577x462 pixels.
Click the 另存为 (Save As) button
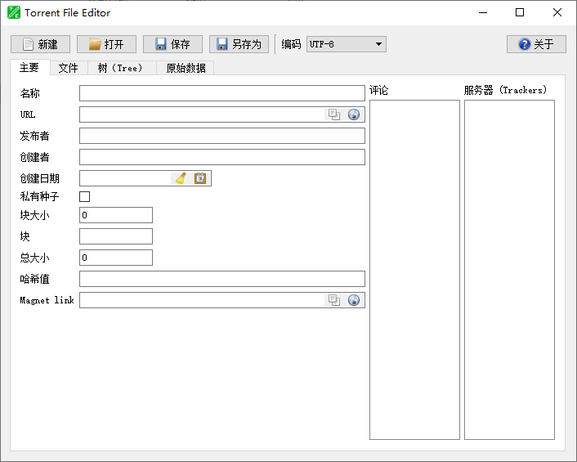(x=239, y=44)
